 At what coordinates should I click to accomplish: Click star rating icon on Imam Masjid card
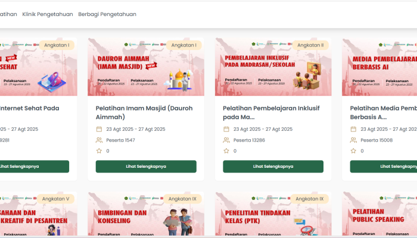(x=99, y=151)
